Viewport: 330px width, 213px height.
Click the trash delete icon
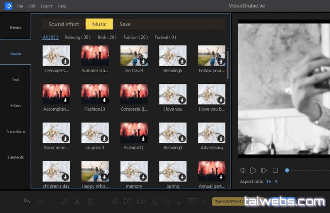(90, 201)
